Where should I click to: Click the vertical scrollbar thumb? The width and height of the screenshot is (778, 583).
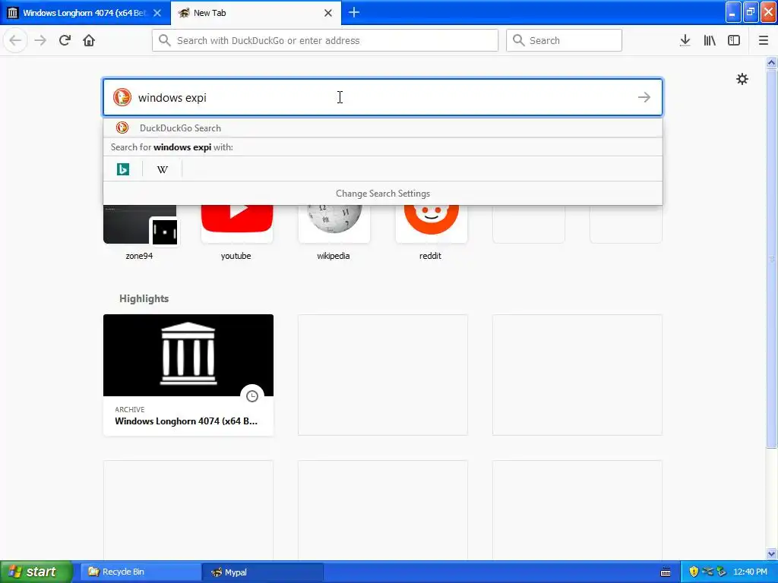(772, 258)
